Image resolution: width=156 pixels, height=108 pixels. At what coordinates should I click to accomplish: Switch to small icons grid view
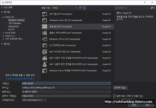pyautogui.click(x=80, y=8)
